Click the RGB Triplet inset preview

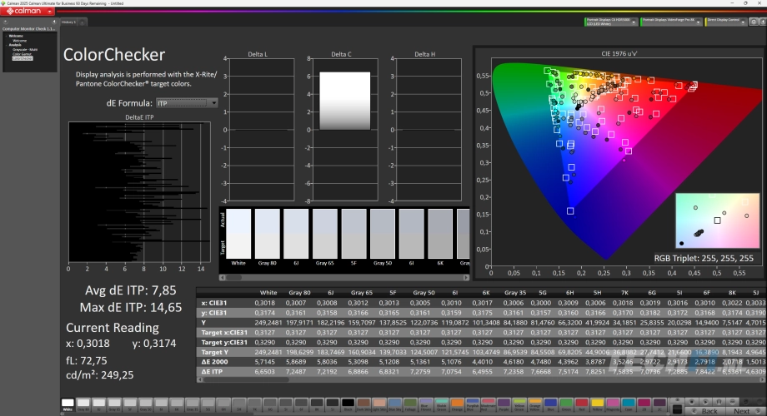(x=718, y=220)
